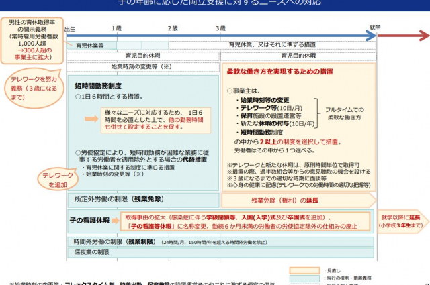Click the red text 他の勤務時間も併せて設定
Image resolution: width=430 pixels, height=285 pixels.
coord(154,123)
